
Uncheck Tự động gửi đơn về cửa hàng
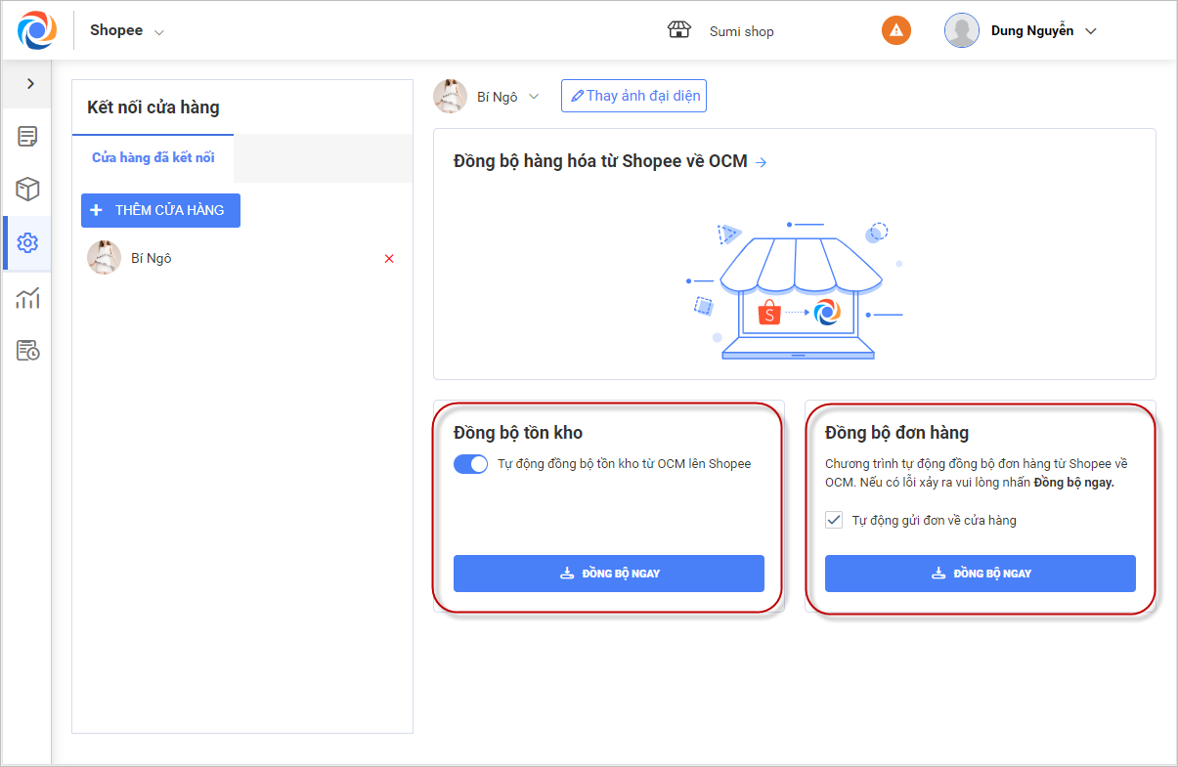pyautogui.click(x=834, y=520)
